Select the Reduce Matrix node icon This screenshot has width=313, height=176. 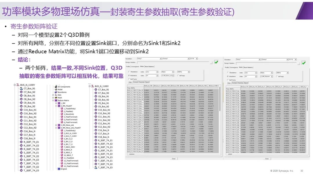click(x=56, y=100)
